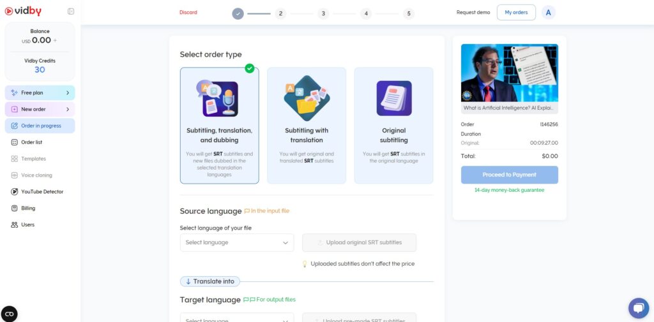
Task: Open the target Select language dropdown
Action: click(237, 319)
